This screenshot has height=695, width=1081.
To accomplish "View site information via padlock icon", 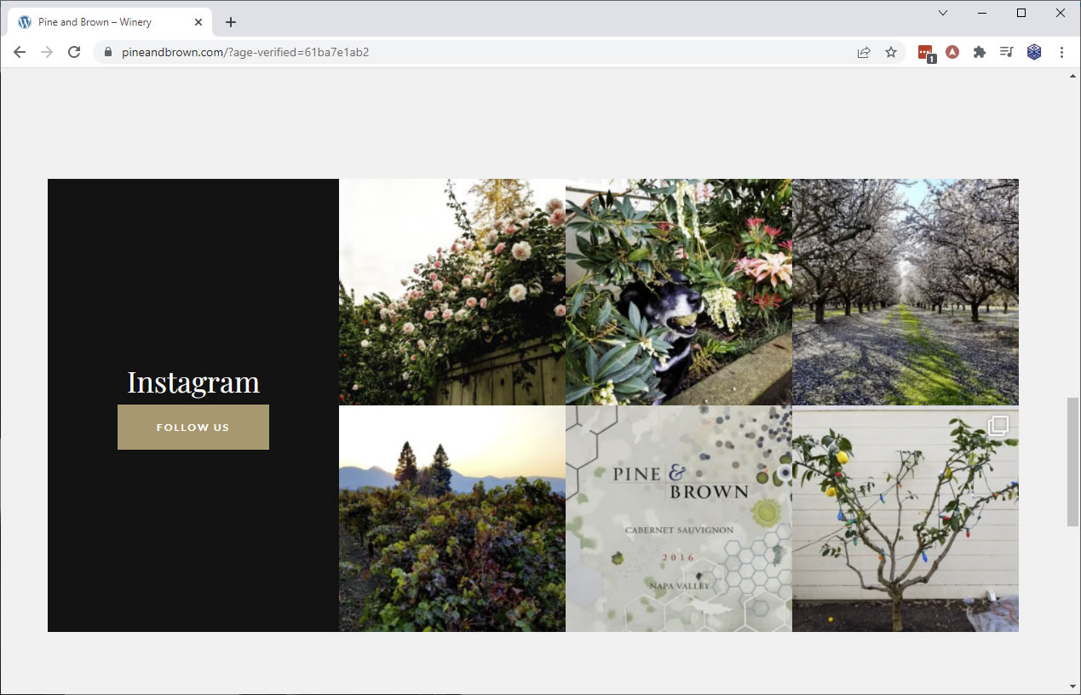I will click(107, 52).
